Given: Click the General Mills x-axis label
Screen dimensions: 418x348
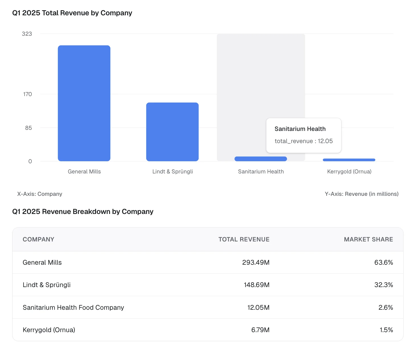Looking at the screenshot, I should 84,171.
